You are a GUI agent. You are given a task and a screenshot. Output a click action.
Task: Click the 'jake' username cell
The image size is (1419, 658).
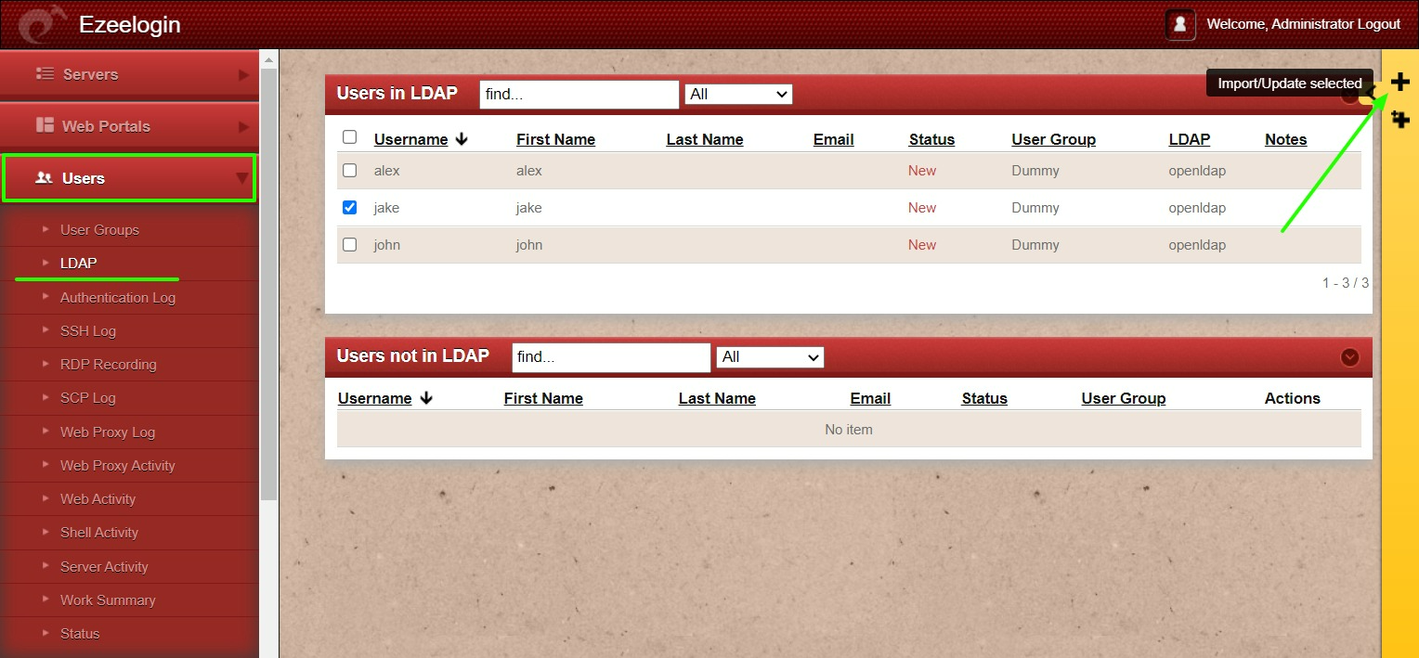386,208
